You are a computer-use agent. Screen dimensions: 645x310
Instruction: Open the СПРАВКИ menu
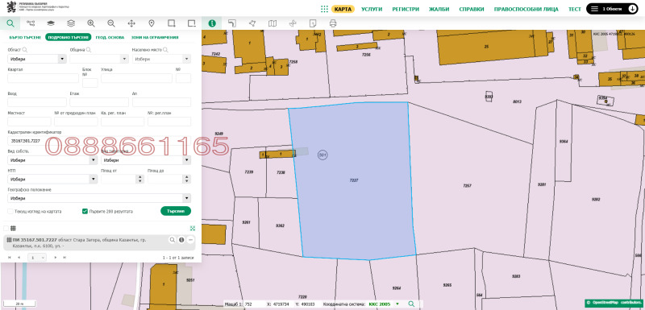coord(472,9)
